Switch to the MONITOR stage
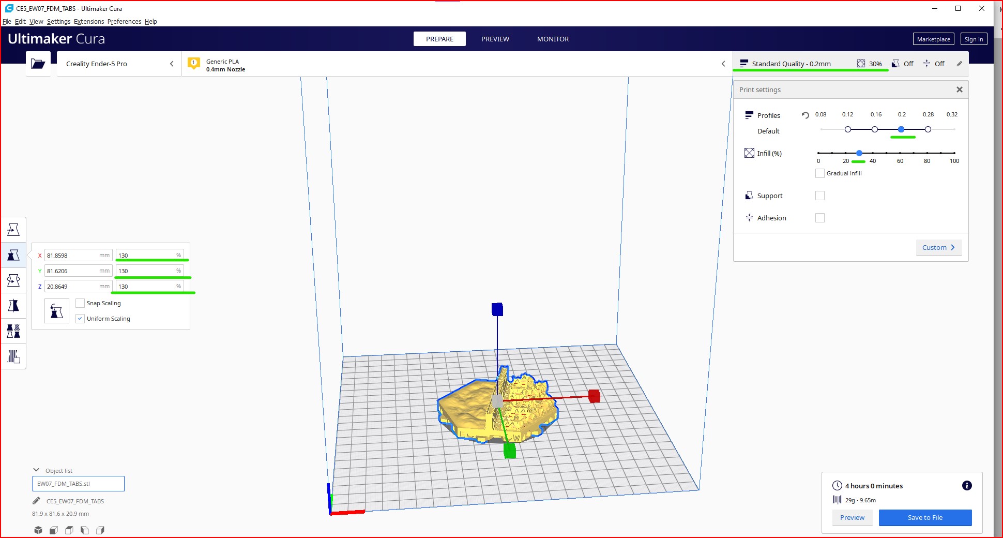Viewport: 1003px width, 538px height. tap(553, 39)
